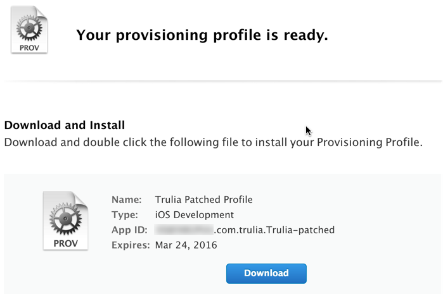This screenshot has height=294, width=443.
Task: Click the PROV caption on the panel's profile icon
Action: pos(65,243)
